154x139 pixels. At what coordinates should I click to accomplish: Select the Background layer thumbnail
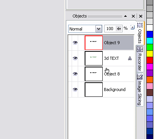click(93, 89)
